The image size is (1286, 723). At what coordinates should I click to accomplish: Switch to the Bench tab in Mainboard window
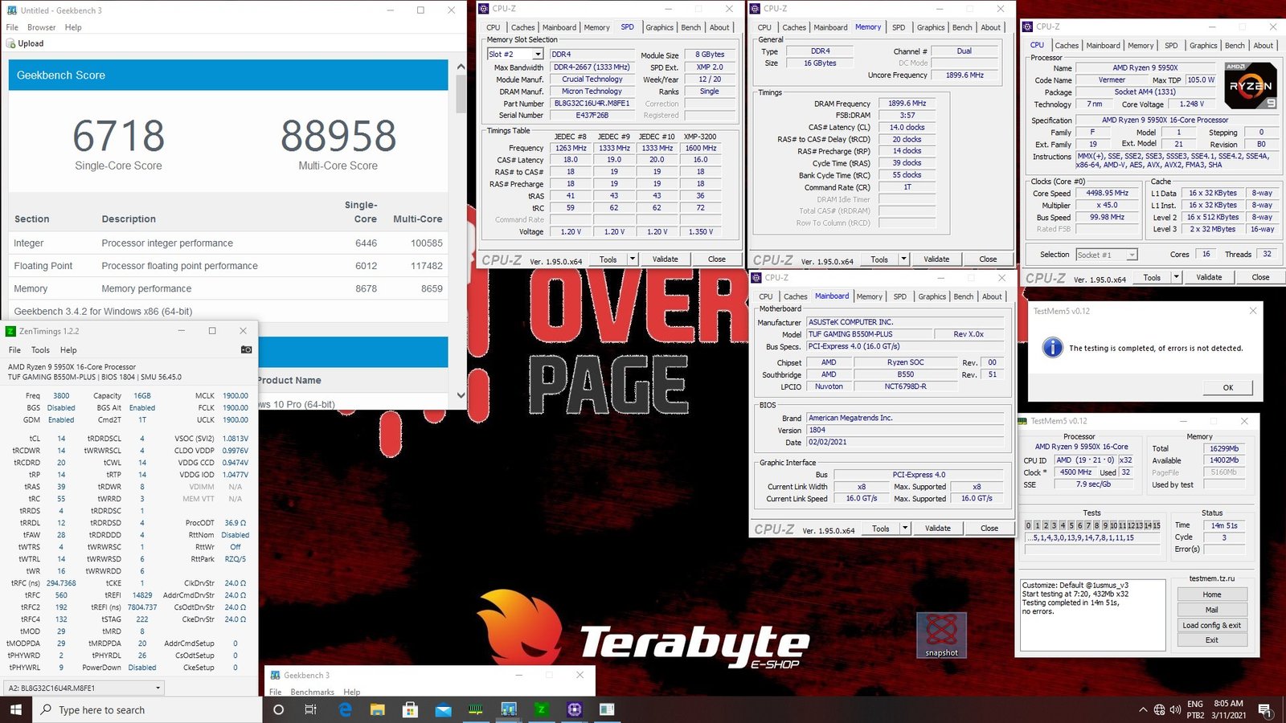[x=963, y=296]
